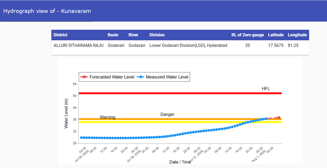Click the Jul 30, 2026 axis label
The height and width of the screenshot is (168, 327).
click(x=134, y=157)
